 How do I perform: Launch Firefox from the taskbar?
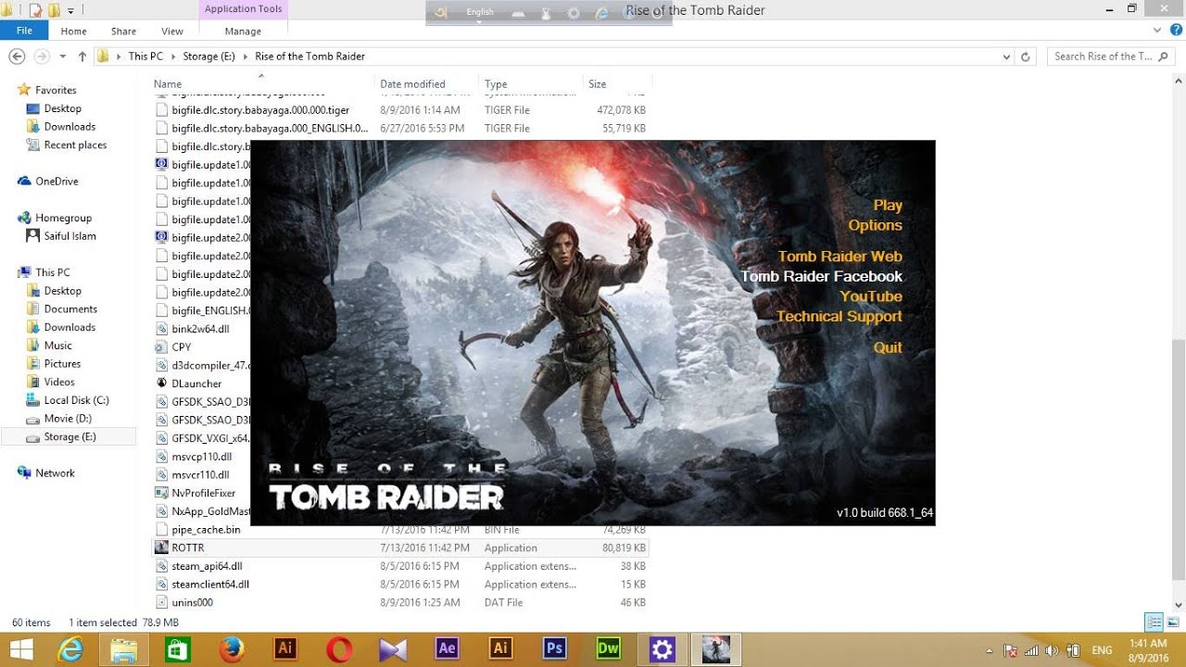coord(231,649)
